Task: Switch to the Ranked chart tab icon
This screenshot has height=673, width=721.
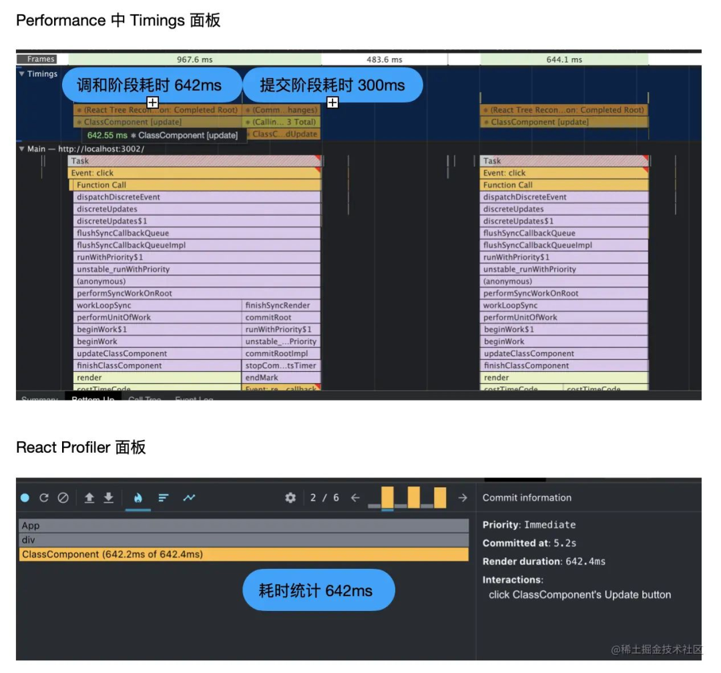Action: 164,497
